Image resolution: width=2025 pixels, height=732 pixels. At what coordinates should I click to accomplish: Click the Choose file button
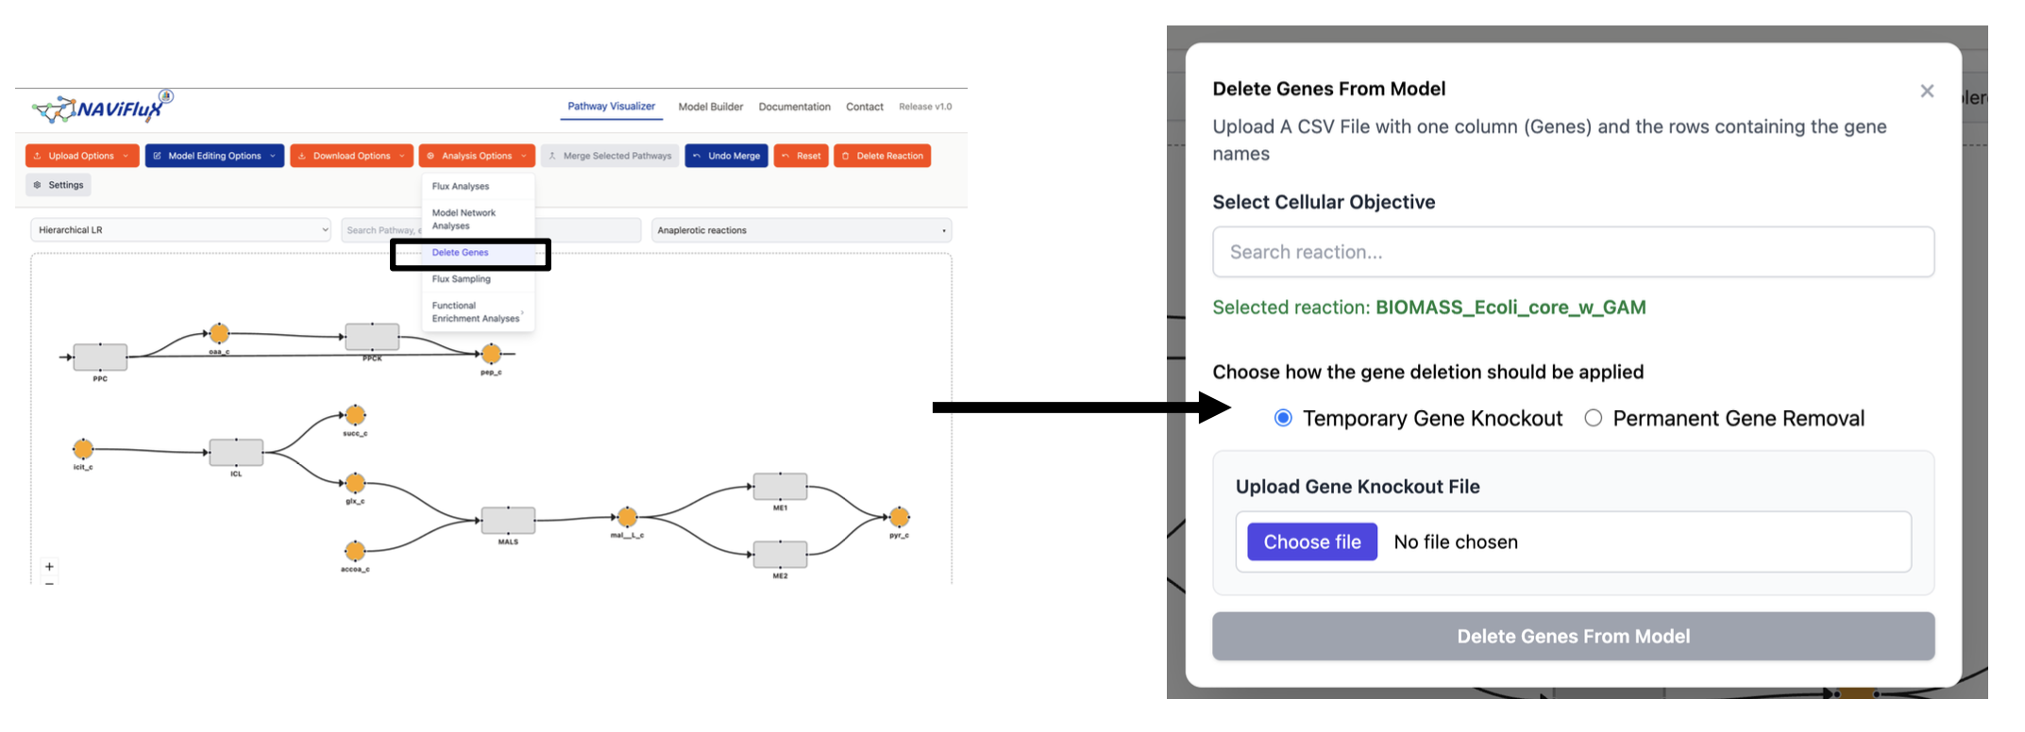pyautogui.click(x=1311, y=542)
